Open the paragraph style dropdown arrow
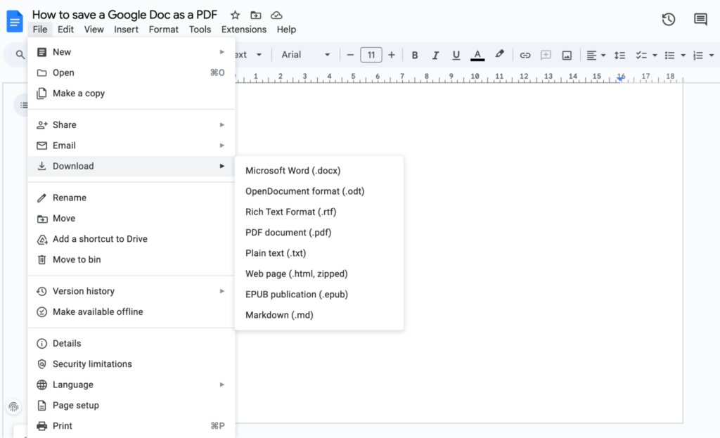 [x=259, y=55]
